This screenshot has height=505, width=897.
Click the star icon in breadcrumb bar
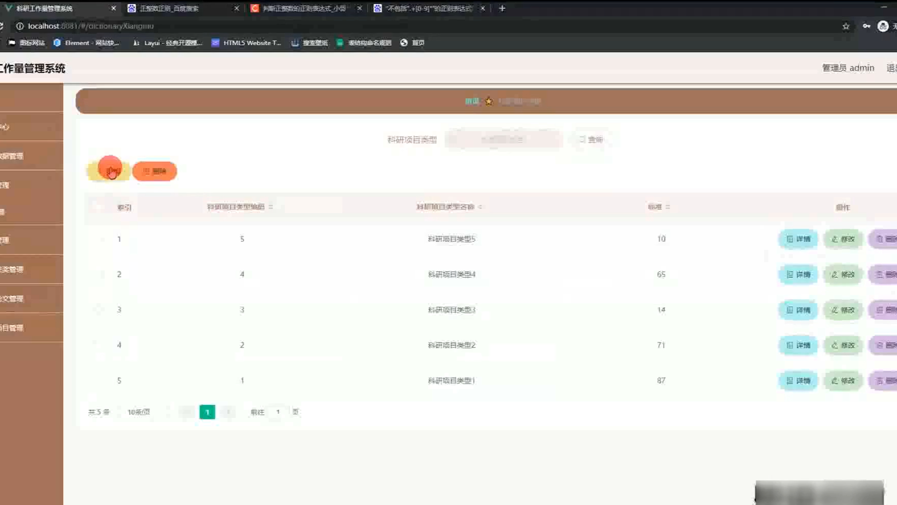point(489,101)
